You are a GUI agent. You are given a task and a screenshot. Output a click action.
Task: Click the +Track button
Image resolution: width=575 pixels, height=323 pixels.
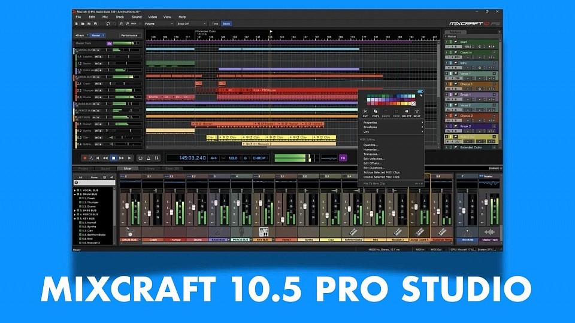(80, 35)
